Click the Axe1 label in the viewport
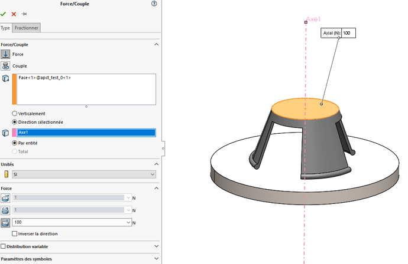 click(x=313, y=19)
